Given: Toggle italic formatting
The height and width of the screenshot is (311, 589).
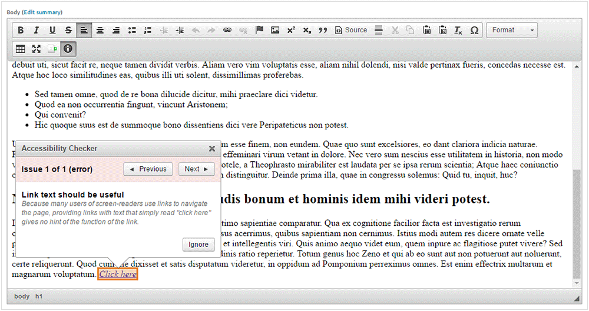Looking at the screenshot, I should point(37,31).
